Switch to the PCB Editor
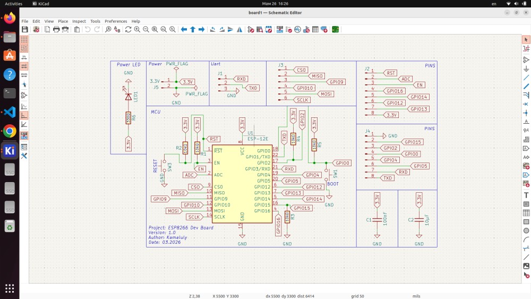This screenshot has height=299, width=531. pyautogui.click(x=335, y=29)
